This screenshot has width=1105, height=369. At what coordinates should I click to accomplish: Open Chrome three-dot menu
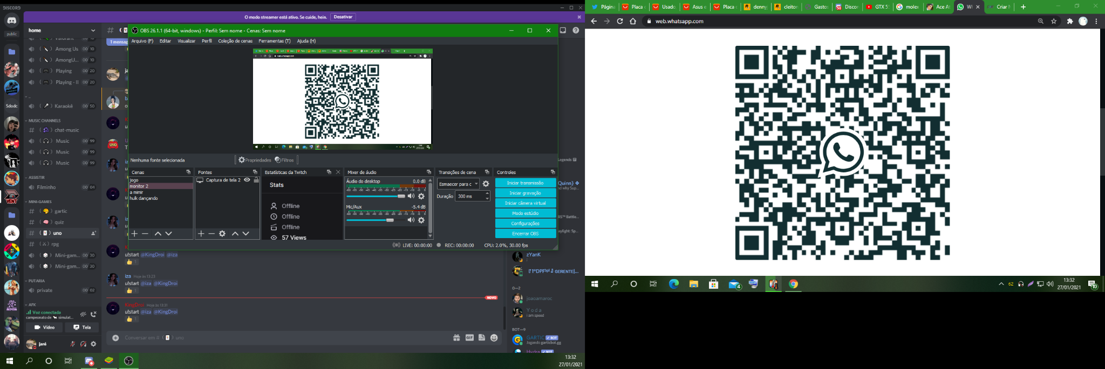pyautogui.click(x=1096, y=22)
